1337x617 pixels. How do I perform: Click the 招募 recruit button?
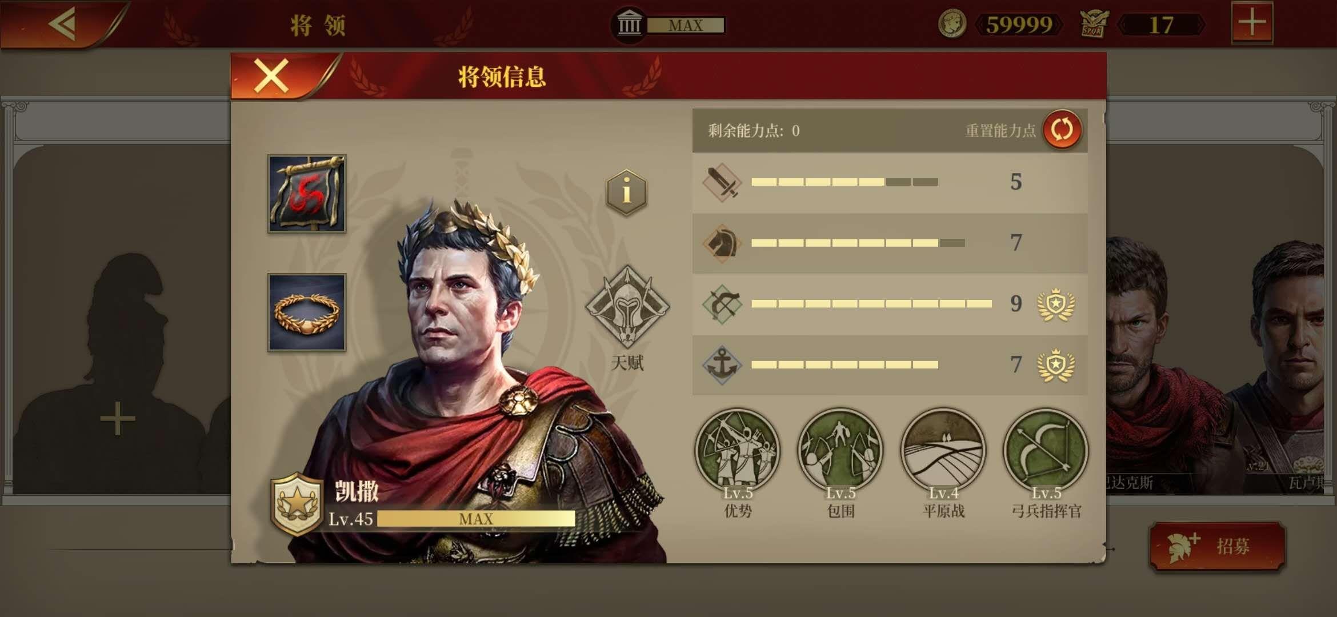pos(1218,546)
